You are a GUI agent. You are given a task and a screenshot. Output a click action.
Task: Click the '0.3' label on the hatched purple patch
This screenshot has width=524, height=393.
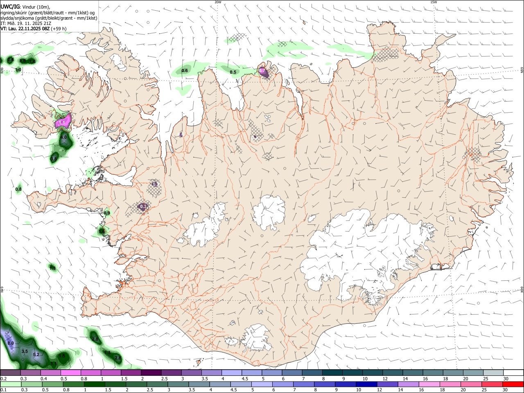click(143, 207)
